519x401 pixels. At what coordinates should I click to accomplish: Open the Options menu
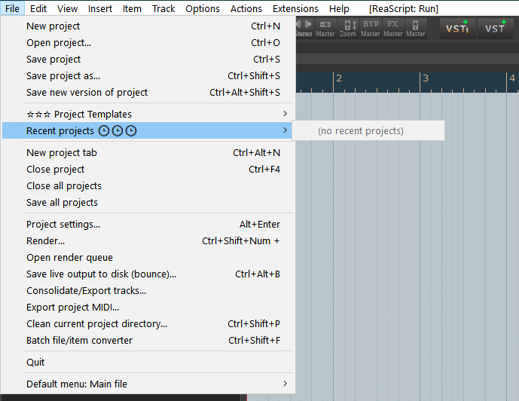click(x=203, y=8)
